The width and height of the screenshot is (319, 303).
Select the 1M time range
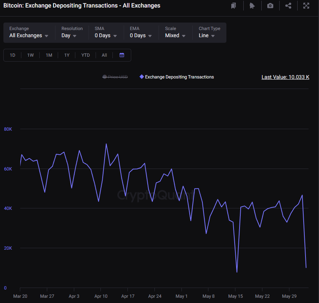point(49,55)
